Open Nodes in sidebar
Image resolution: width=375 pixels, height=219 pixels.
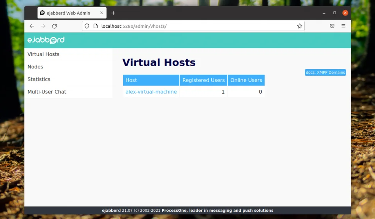pos(35,67)
